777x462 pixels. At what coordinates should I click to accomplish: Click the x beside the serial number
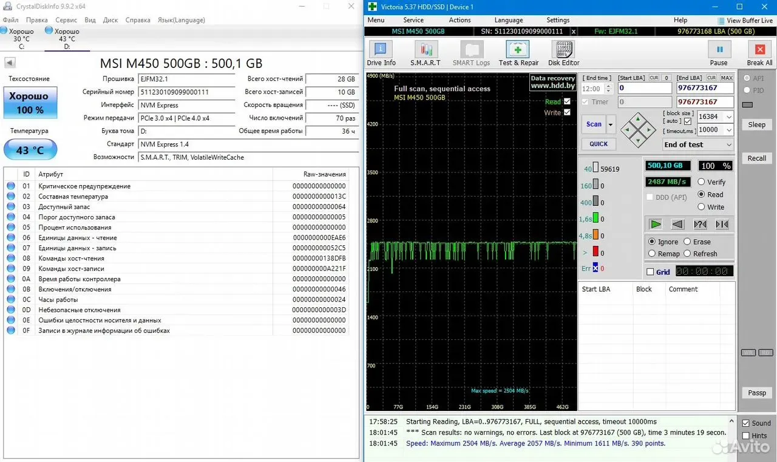574,31
